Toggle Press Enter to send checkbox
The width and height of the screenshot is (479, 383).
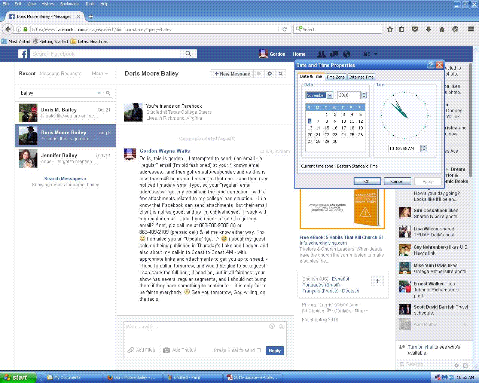(x=259, y=350)
